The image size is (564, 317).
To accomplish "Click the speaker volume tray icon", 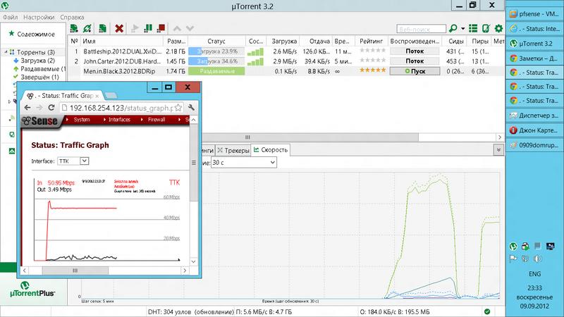I will pos(537,259).
